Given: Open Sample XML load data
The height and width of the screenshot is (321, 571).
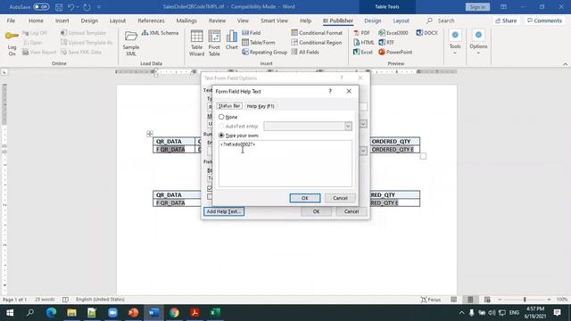Looking at the screenshot, I should 131,43.
